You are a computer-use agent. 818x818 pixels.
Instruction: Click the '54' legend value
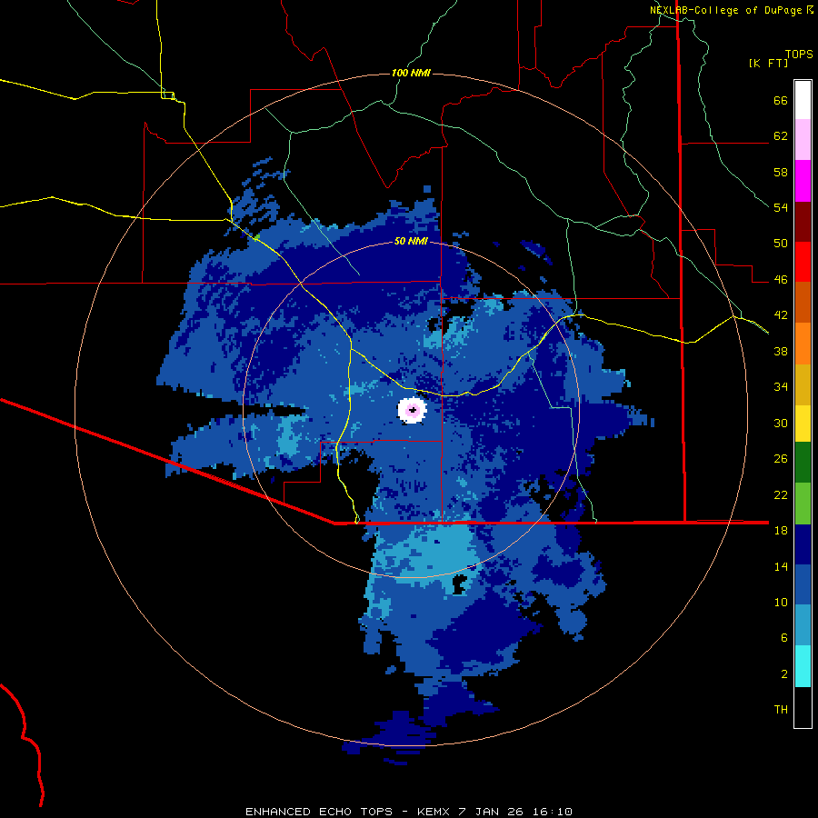pyautogui.click(x=781, y=207)
